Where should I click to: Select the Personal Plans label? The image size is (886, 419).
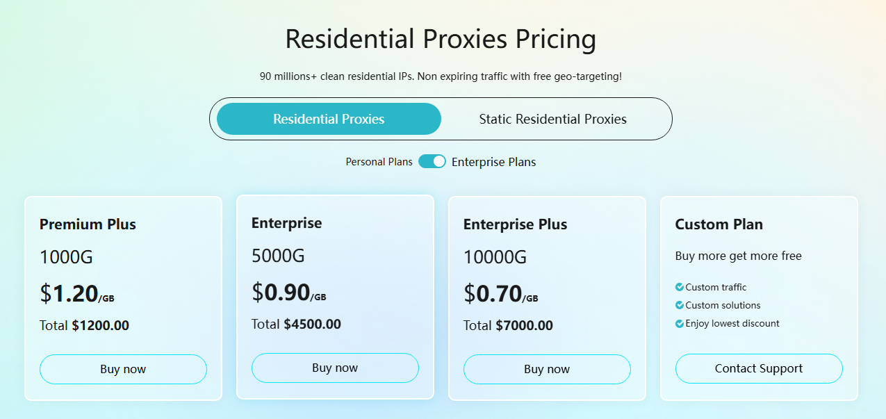click(379, 162)
